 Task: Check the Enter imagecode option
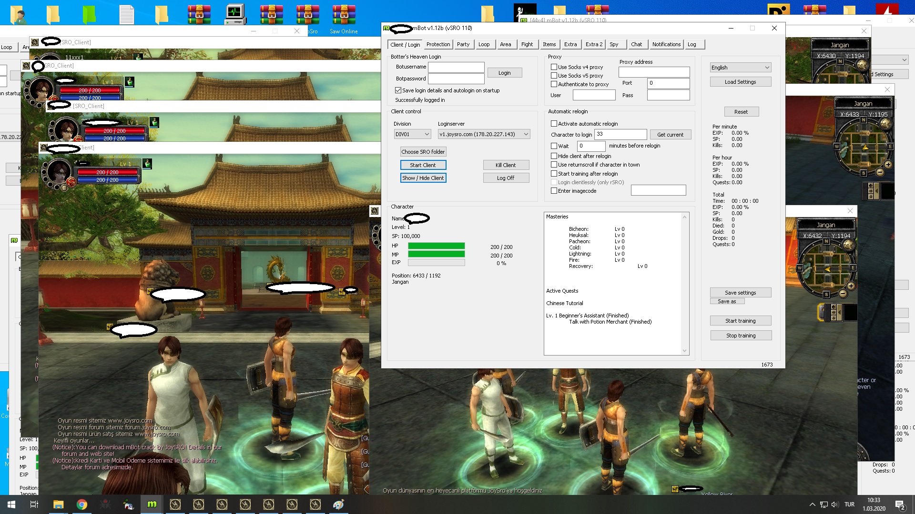(554, 191)
